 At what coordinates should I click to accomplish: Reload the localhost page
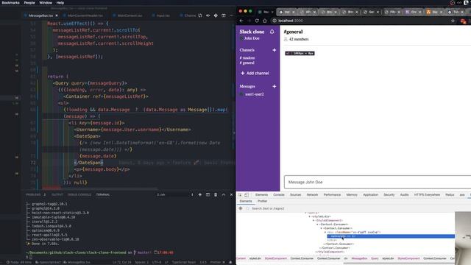point(257,21)
